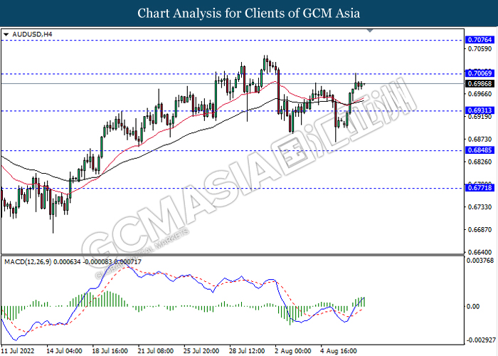The image size is (498, 356).
Task: Click the 28 Jul 12:00 time label
Action: tap(247, 351)
